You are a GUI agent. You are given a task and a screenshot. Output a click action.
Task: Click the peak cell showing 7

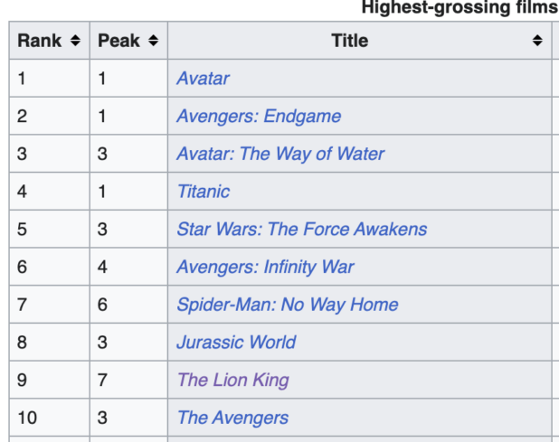128,380
